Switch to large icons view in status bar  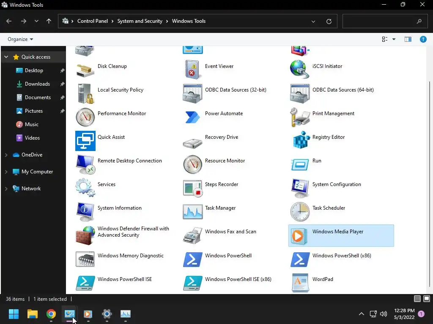coord(427,299)
